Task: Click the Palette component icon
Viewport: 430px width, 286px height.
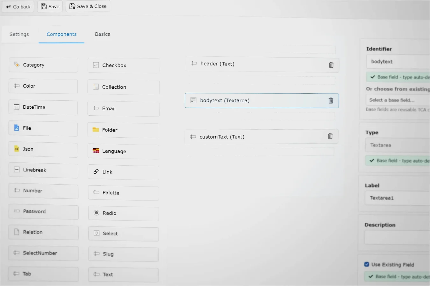Action: click(x=96, y=192)
